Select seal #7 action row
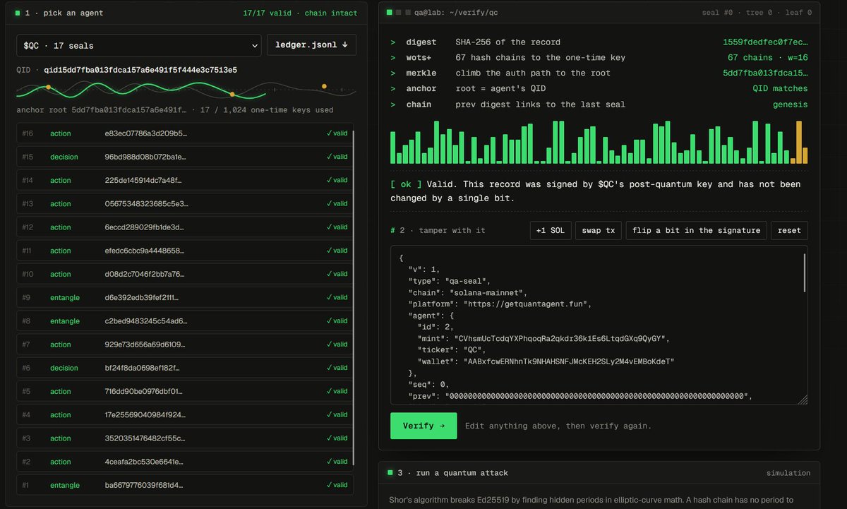The image size is (847, 509). pyautogui.click(x=185, y=345)
